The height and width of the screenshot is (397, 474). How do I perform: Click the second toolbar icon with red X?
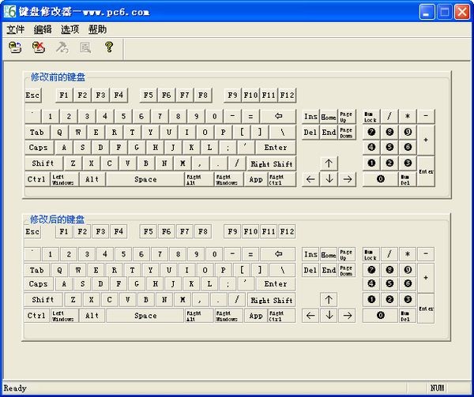(39, 47)
